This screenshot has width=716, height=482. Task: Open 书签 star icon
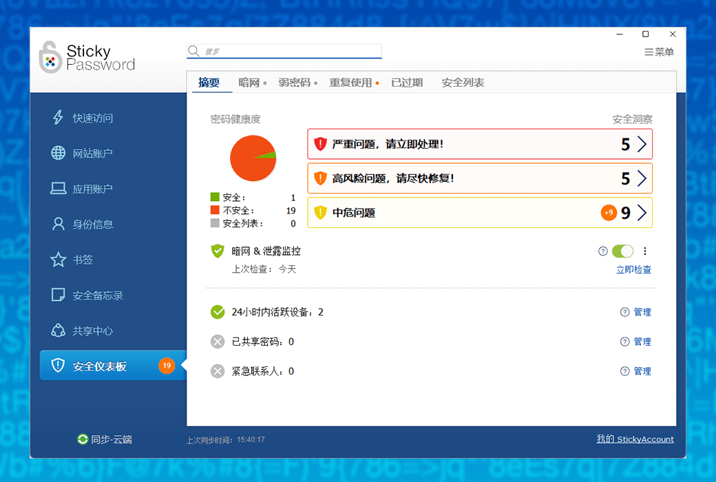tap(58, 260)
